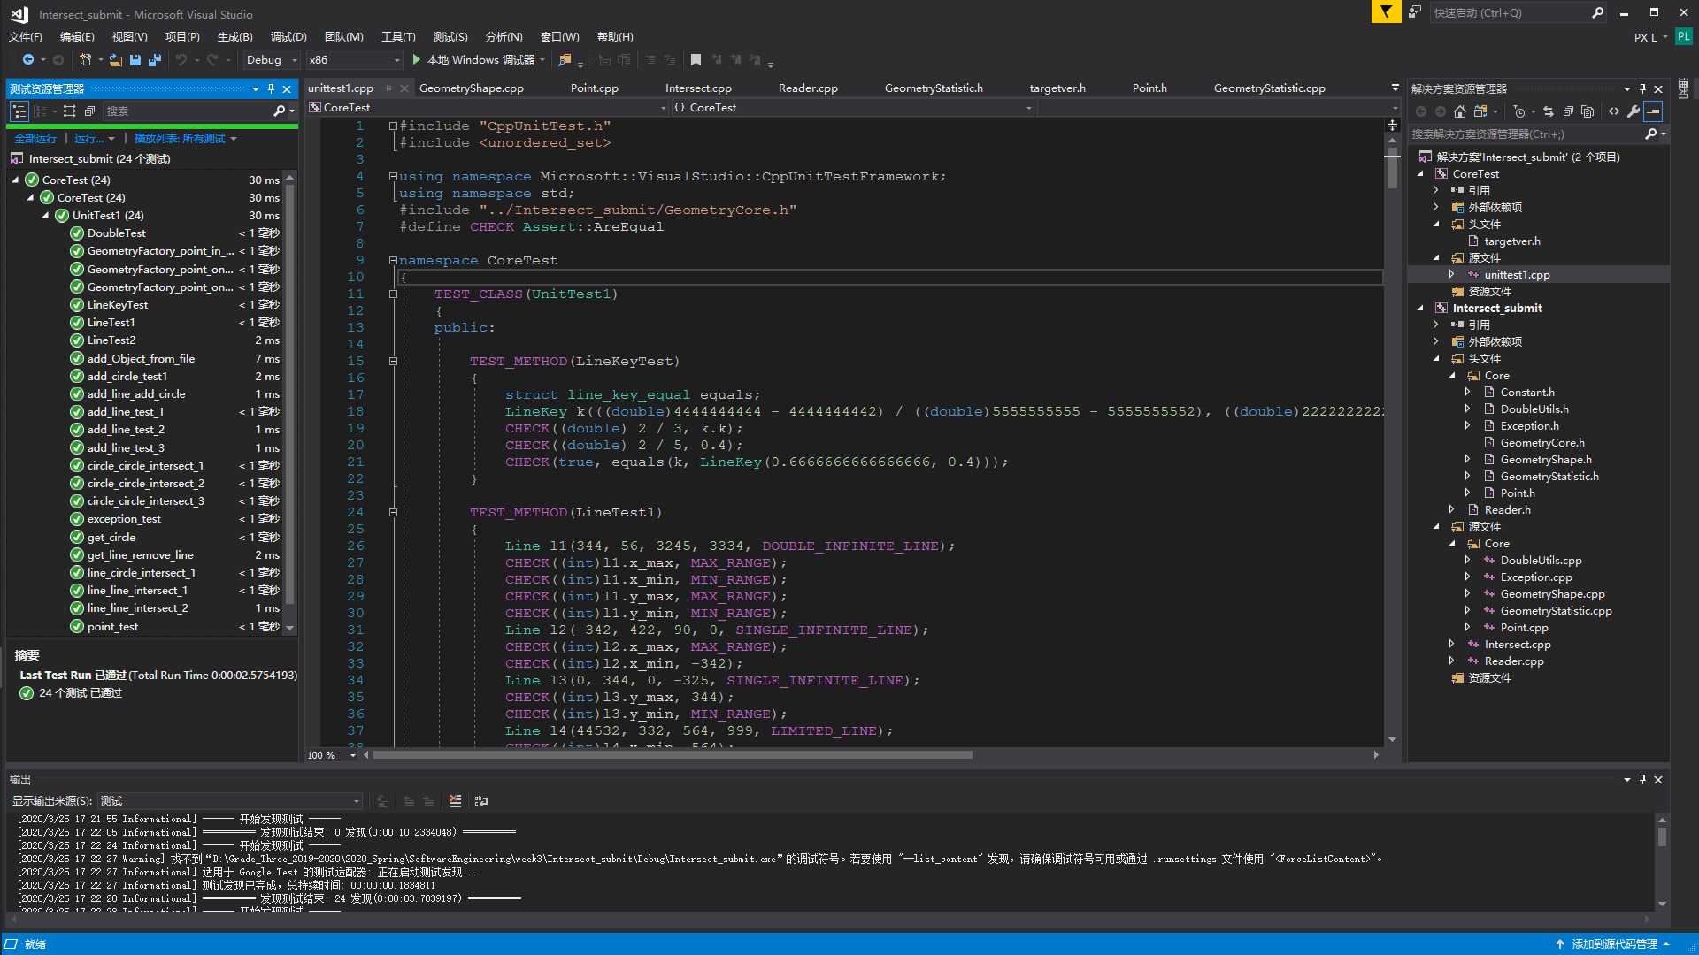Open the Debug configuration dropdown
1699x955 pixels.
click(271, 60)
